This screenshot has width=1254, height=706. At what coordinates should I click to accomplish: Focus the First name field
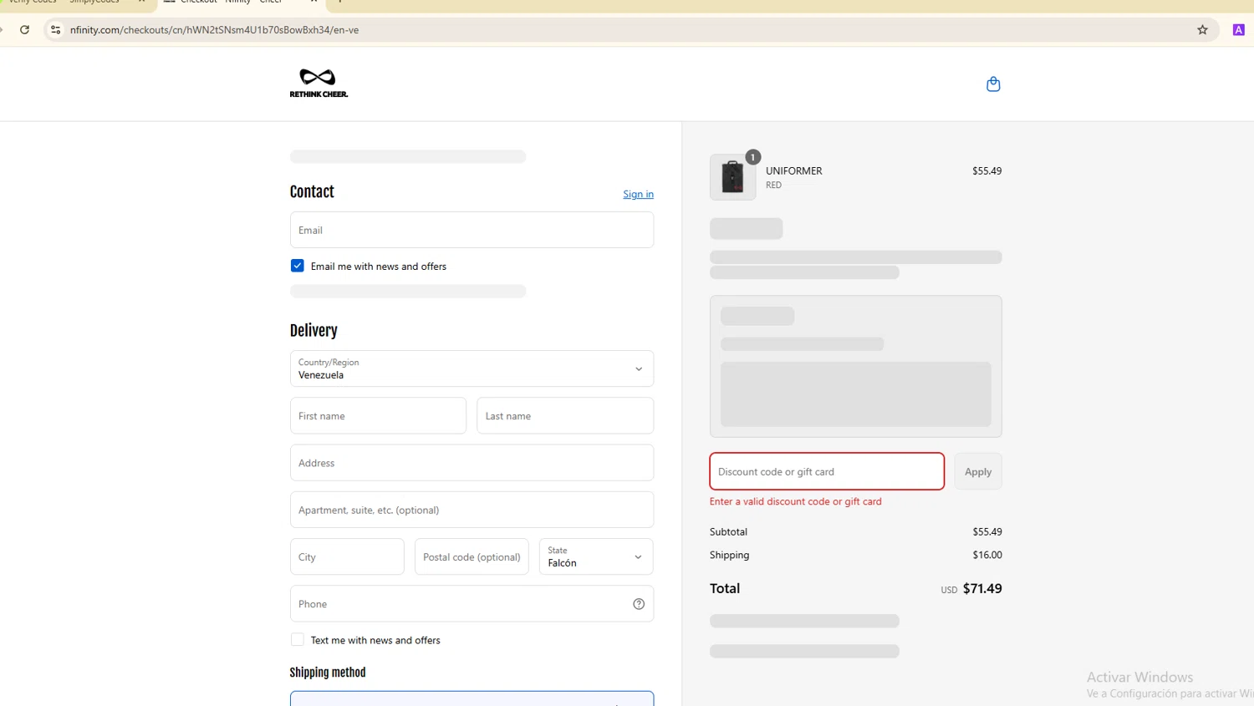(x=378, y=415)
